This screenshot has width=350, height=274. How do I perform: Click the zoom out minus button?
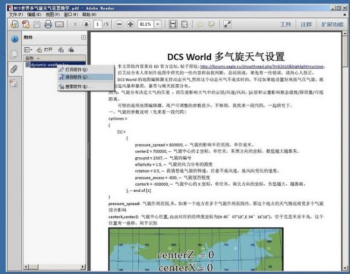[x=119, y=24]
